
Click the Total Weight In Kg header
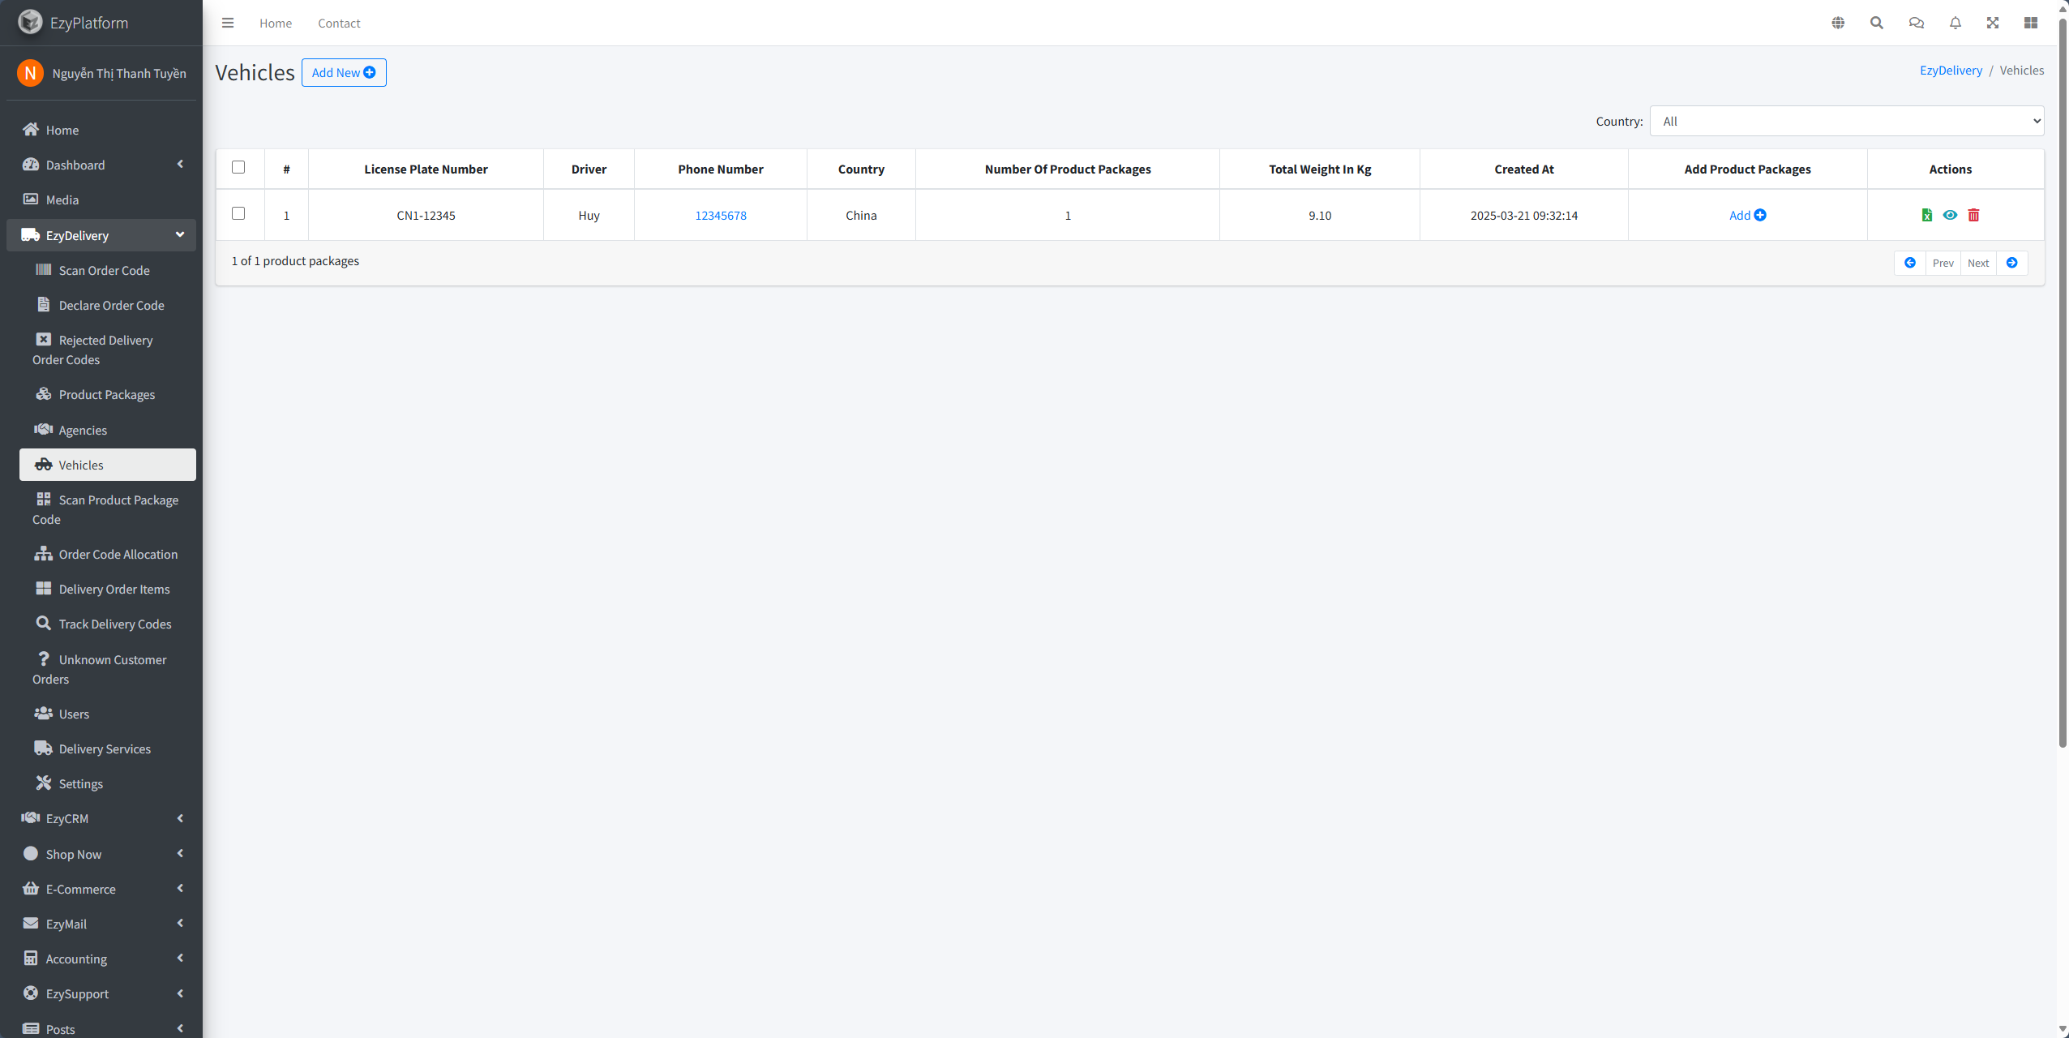pos(1320,169)
